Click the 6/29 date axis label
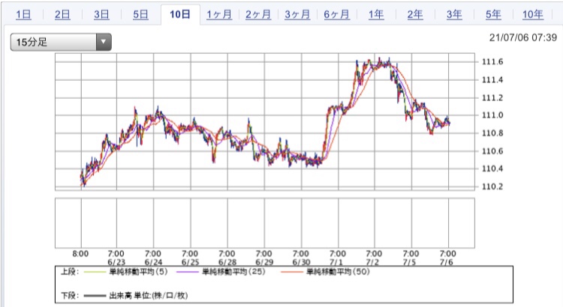This screenshot has height=307, width=563. (x=264, y=262)
